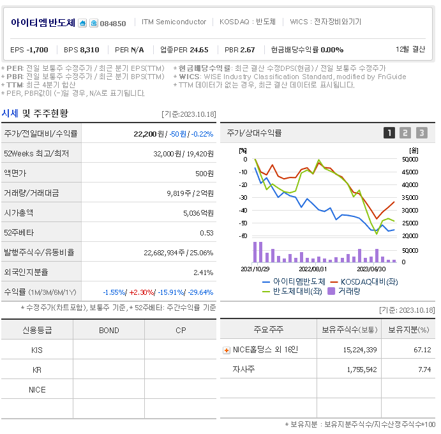The width and height of the screenshot is (441, 434).
Task: Switch to chart tab 2
Action: pyautogui.click(x=405, y=133)
